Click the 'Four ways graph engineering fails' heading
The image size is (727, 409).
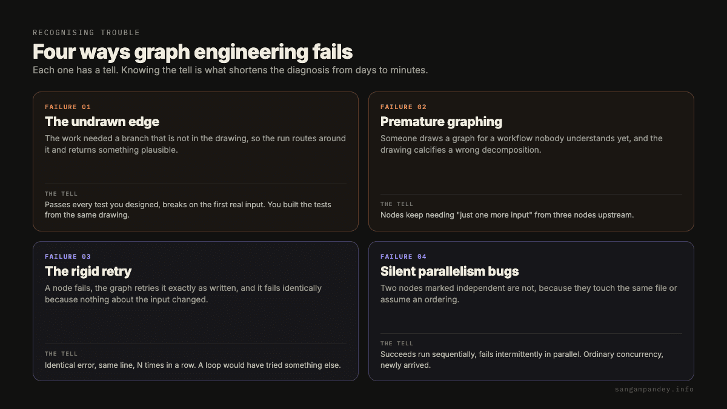point(193,52)
